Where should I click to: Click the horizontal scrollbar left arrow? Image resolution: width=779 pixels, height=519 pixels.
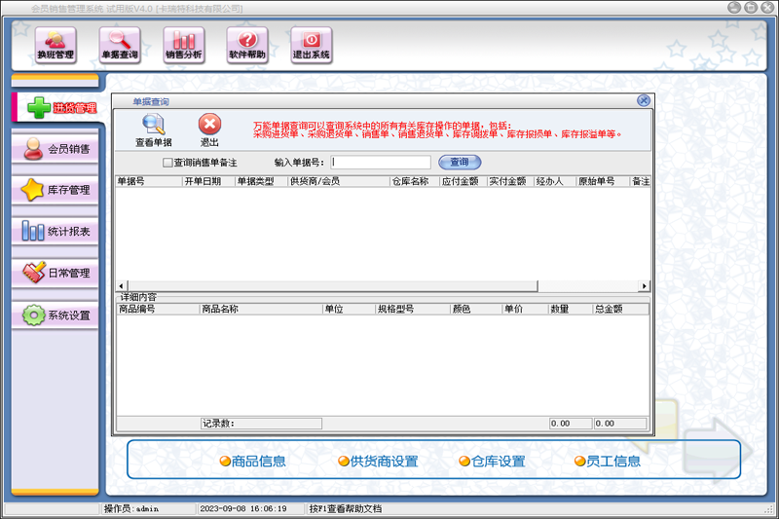[121, 286]
